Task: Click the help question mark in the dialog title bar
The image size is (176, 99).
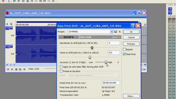Action: (x=133, y=26)
